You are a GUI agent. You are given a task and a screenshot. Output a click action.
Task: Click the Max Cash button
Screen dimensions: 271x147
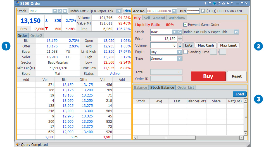(x=206, y=45)
